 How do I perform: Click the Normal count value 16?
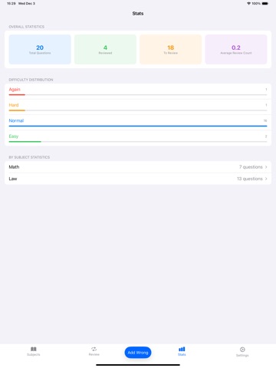(x=265, y=120)
